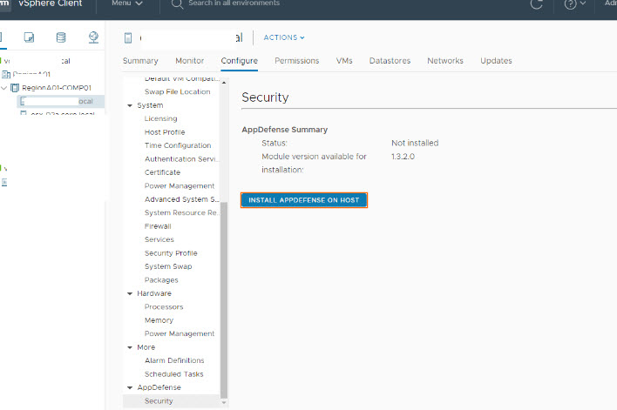Click the refresh icon in the top bar
The width and height of the screenshot is (617, 410).
coord(536,4)
